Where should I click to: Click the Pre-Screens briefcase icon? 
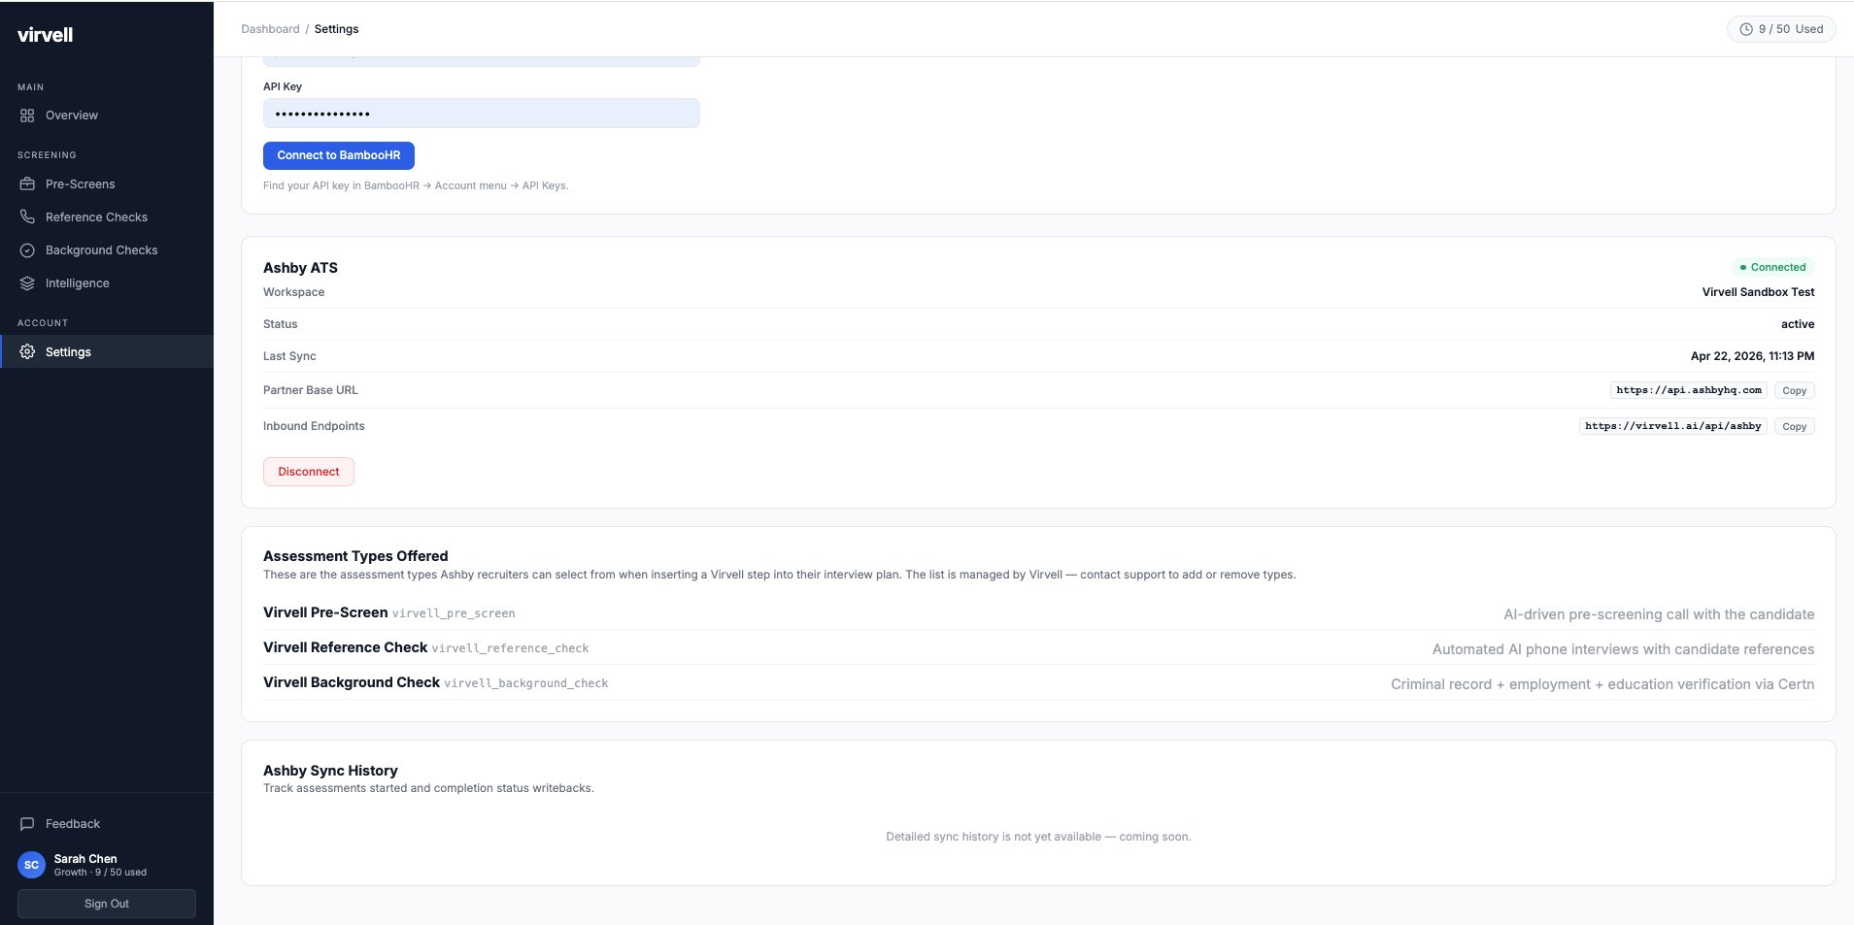tap(27, 184)
